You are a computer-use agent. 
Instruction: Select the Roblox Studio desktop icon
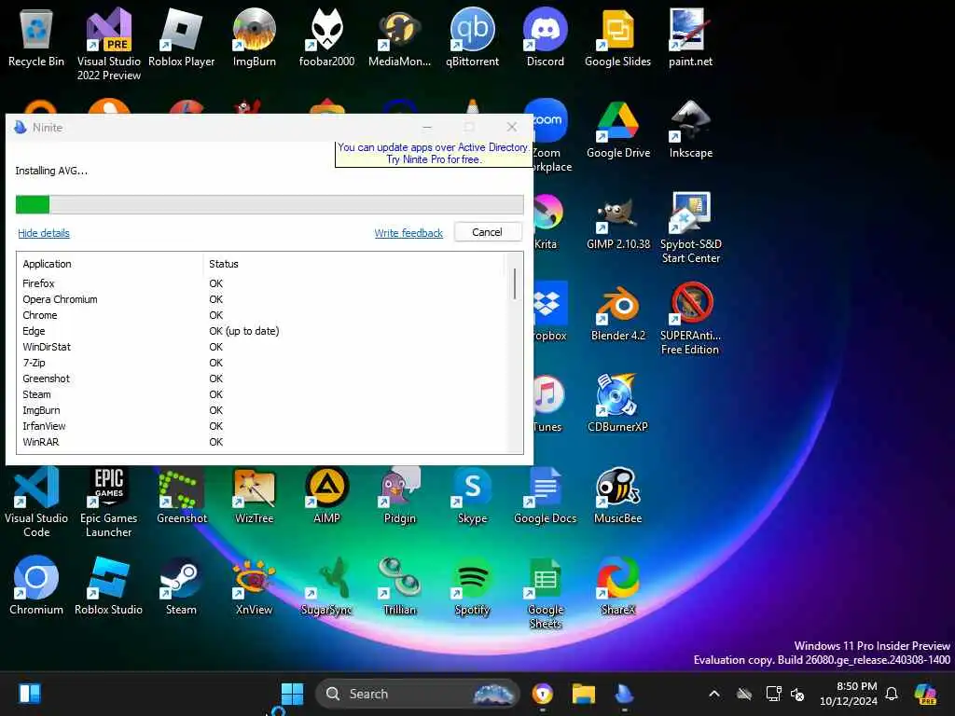[x=108, y=585]
